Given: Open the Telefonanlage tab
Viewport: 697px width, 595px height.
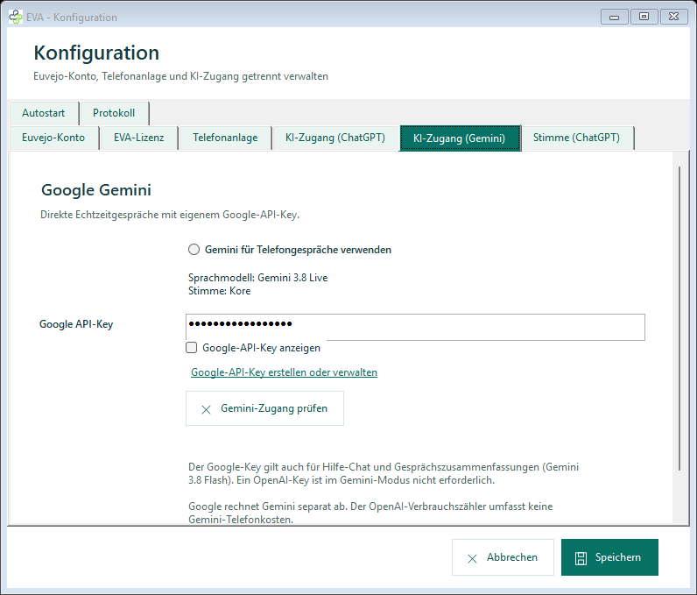Looking at the screenshot, I should click(225, 138).
